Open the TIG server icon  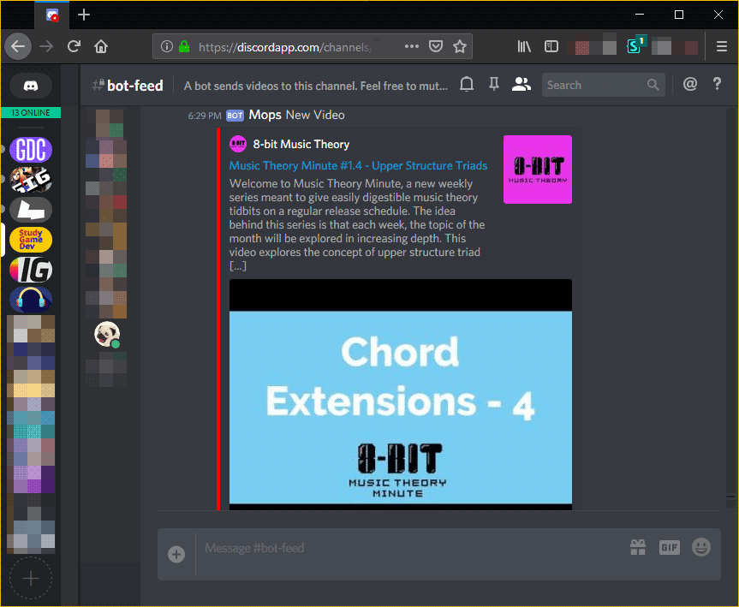tap(31, 180)
